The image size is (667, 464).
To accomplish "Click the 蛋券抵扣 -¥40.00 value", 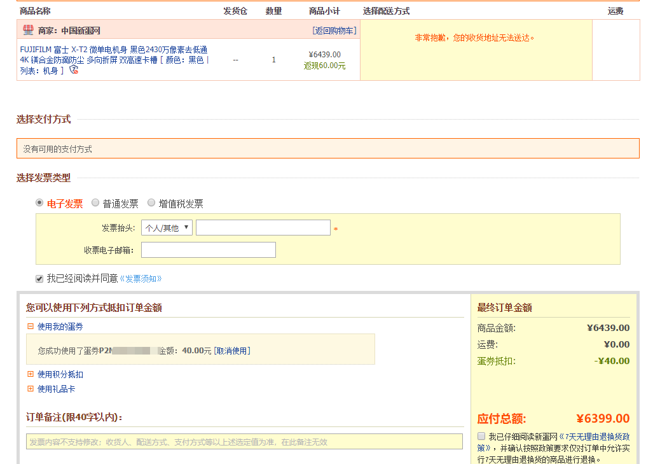I will (x=612, y=361).
